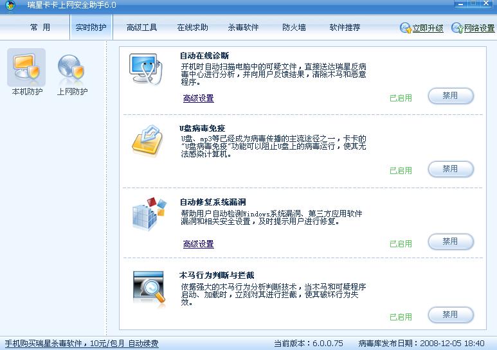Viewport: 497px width, 350px height.
Task: Click the 手机购买瑞星杀毒软件 status bar link
Action: 82,344
